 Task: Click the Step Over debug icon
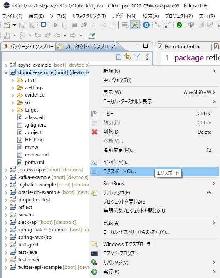coord(103,25)
